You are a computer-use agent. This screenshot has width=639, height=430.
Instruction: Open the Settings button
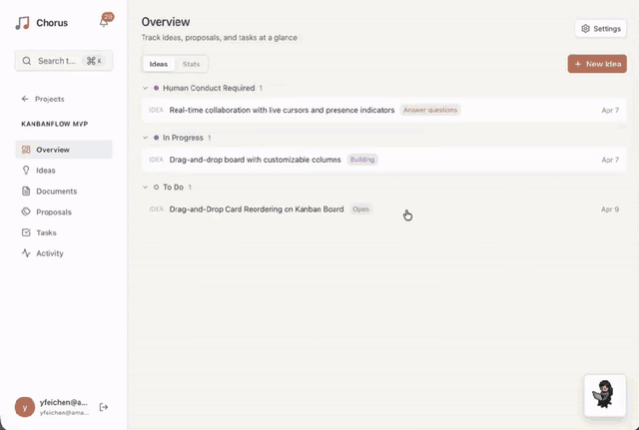click(601, 29)
